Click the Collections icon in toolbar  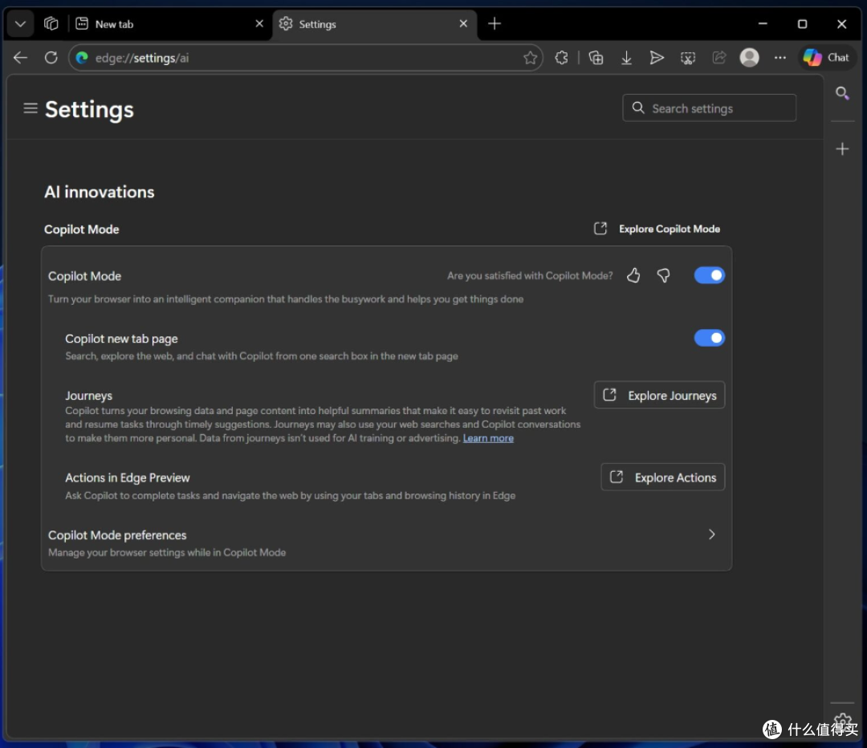click(x=596, y=58)
